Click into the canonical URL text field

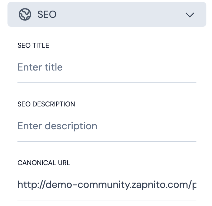[107, 185]
